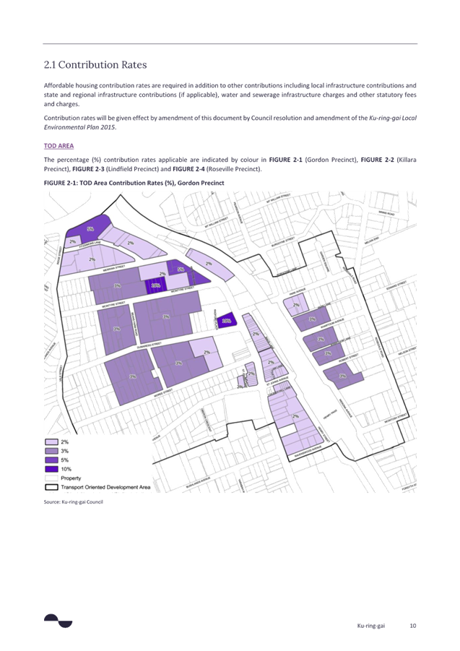Click the Transport Oriented Development Area legend label
This screenshot has width=460, height=651.
coord(105,487)
